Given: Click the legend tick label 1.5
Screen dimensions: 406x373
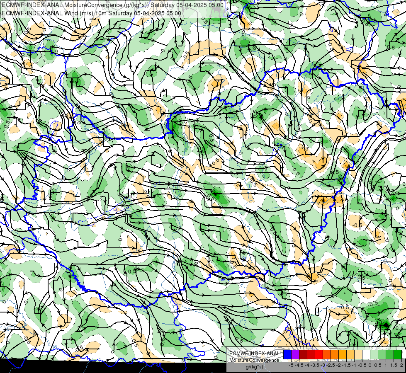Looking at the screenshot, I should [x=394, y=365].
